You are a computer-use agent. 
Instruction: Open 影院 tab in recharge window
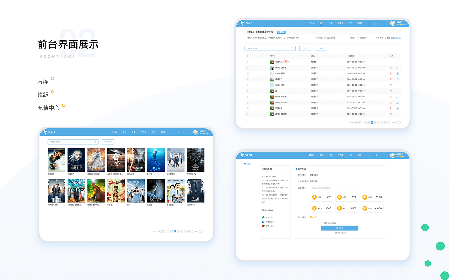point(360,155)
